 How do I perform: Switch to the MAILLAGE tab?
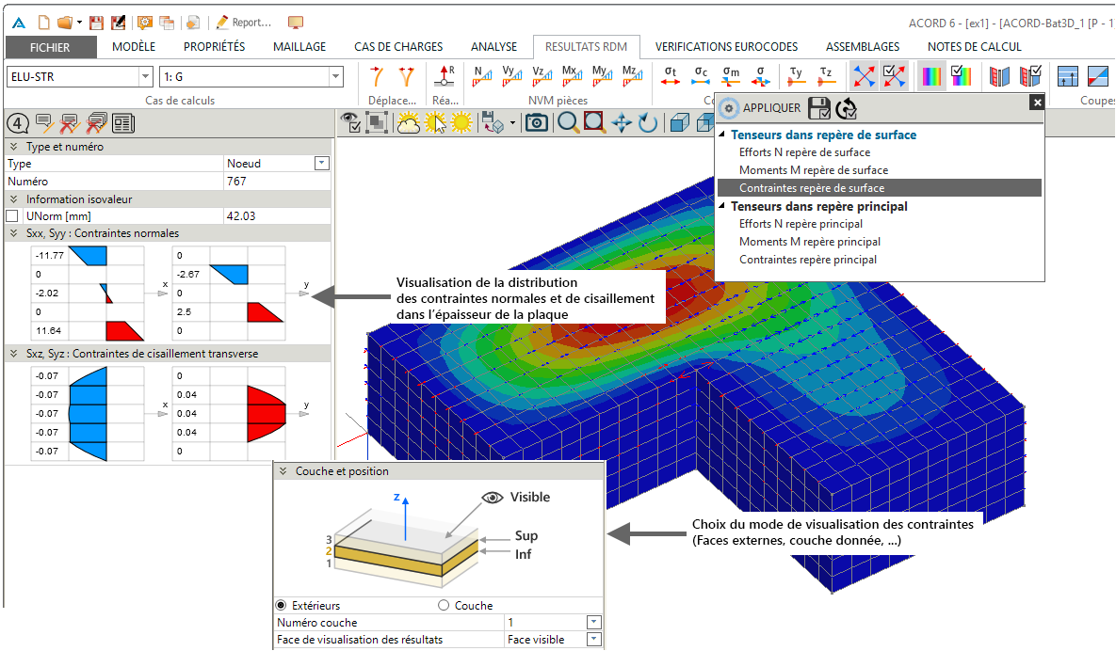pyautogui.click(x=299, y=47)
